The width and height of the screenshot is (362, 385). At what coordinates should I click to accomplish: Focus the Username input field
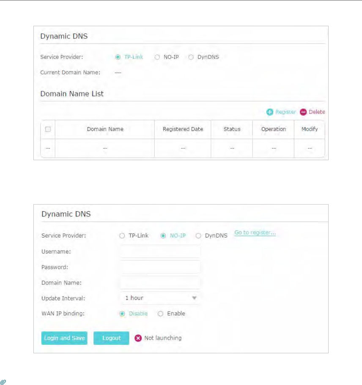[x=160, y=251]
